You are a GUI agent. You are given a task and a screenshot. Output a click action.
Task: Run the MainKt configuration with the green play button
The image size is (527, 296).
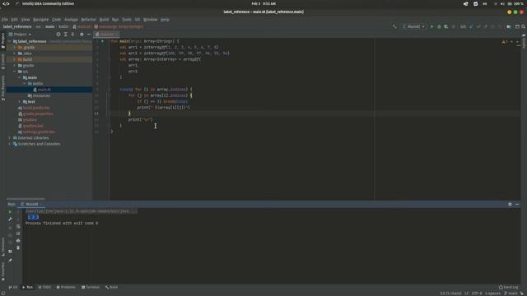(x=431, y=26)
